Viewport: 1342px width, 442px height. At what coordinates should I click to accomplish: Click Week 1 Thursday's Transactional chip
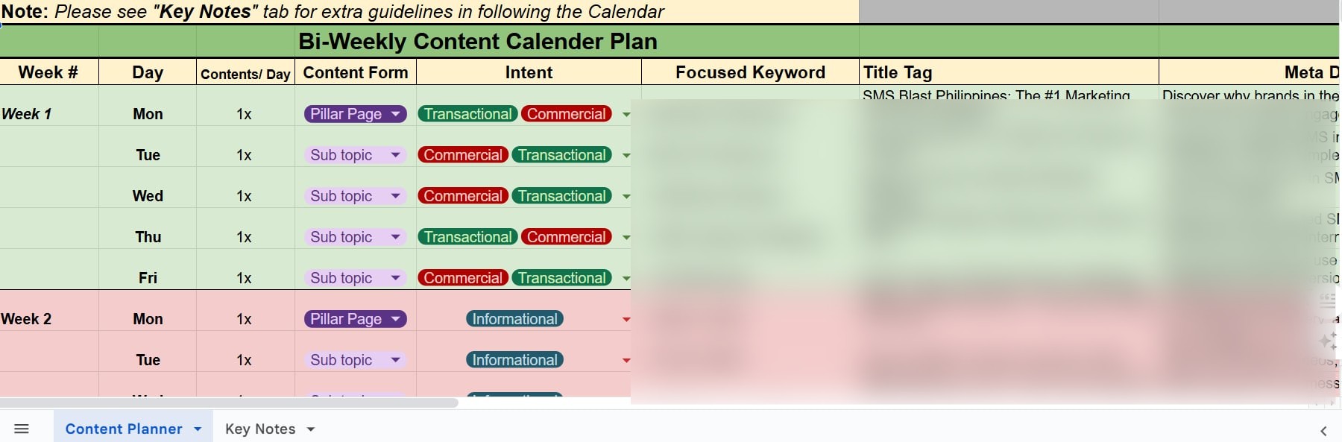(x=467, y=237)
